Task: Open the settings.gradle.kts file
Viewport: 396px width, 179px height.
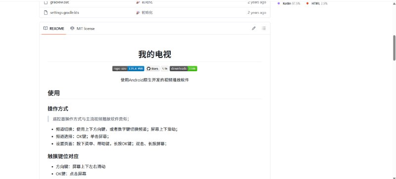Action: point(64,12)
